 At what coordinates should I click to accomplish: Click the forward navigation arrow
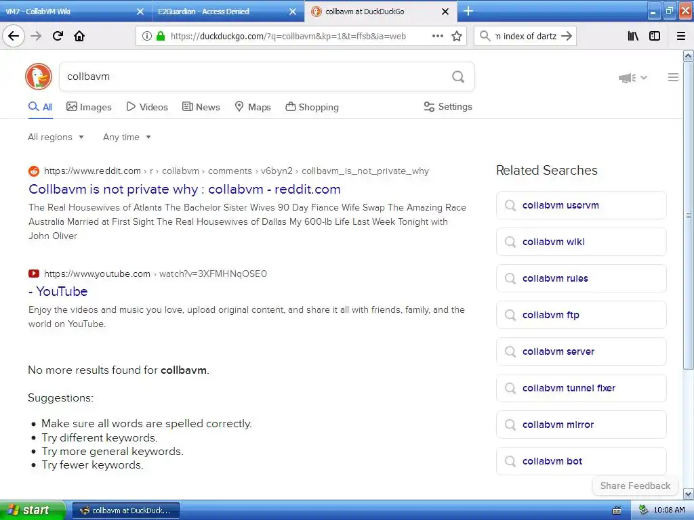click(x=36, y=36)
